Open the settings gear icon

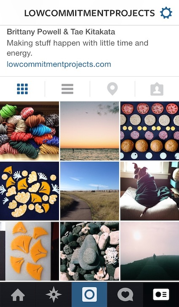point(166,13)
